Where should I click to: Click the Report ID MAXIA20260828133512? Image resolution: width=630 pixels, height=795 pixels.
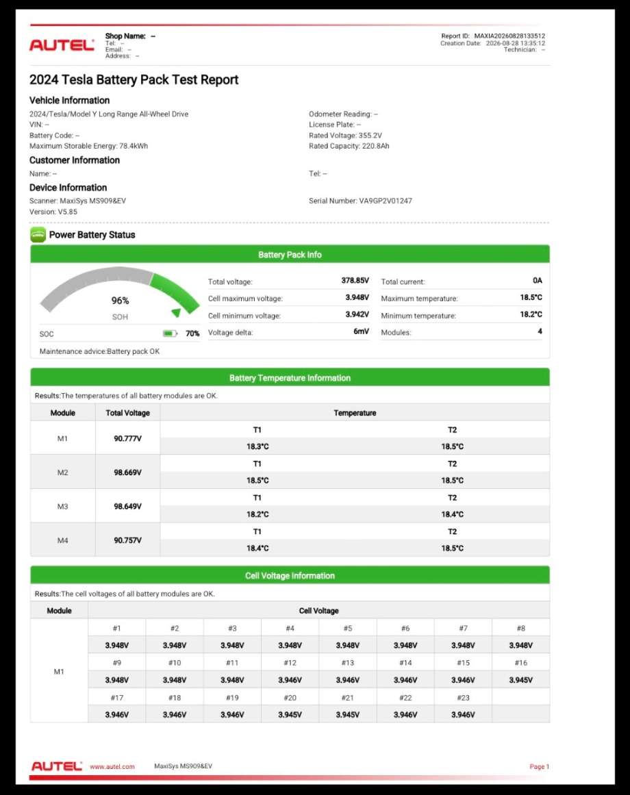point(493,36)
